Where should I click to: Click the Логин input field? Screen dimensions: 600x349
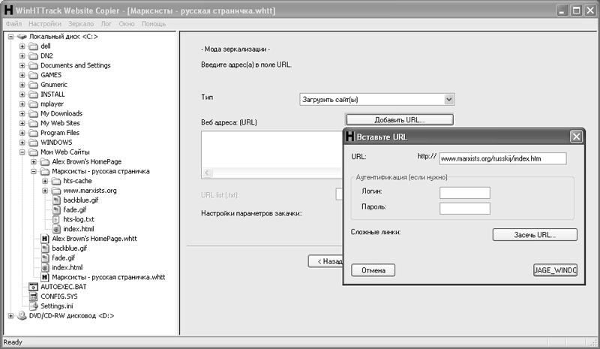(x=464, y=193)
